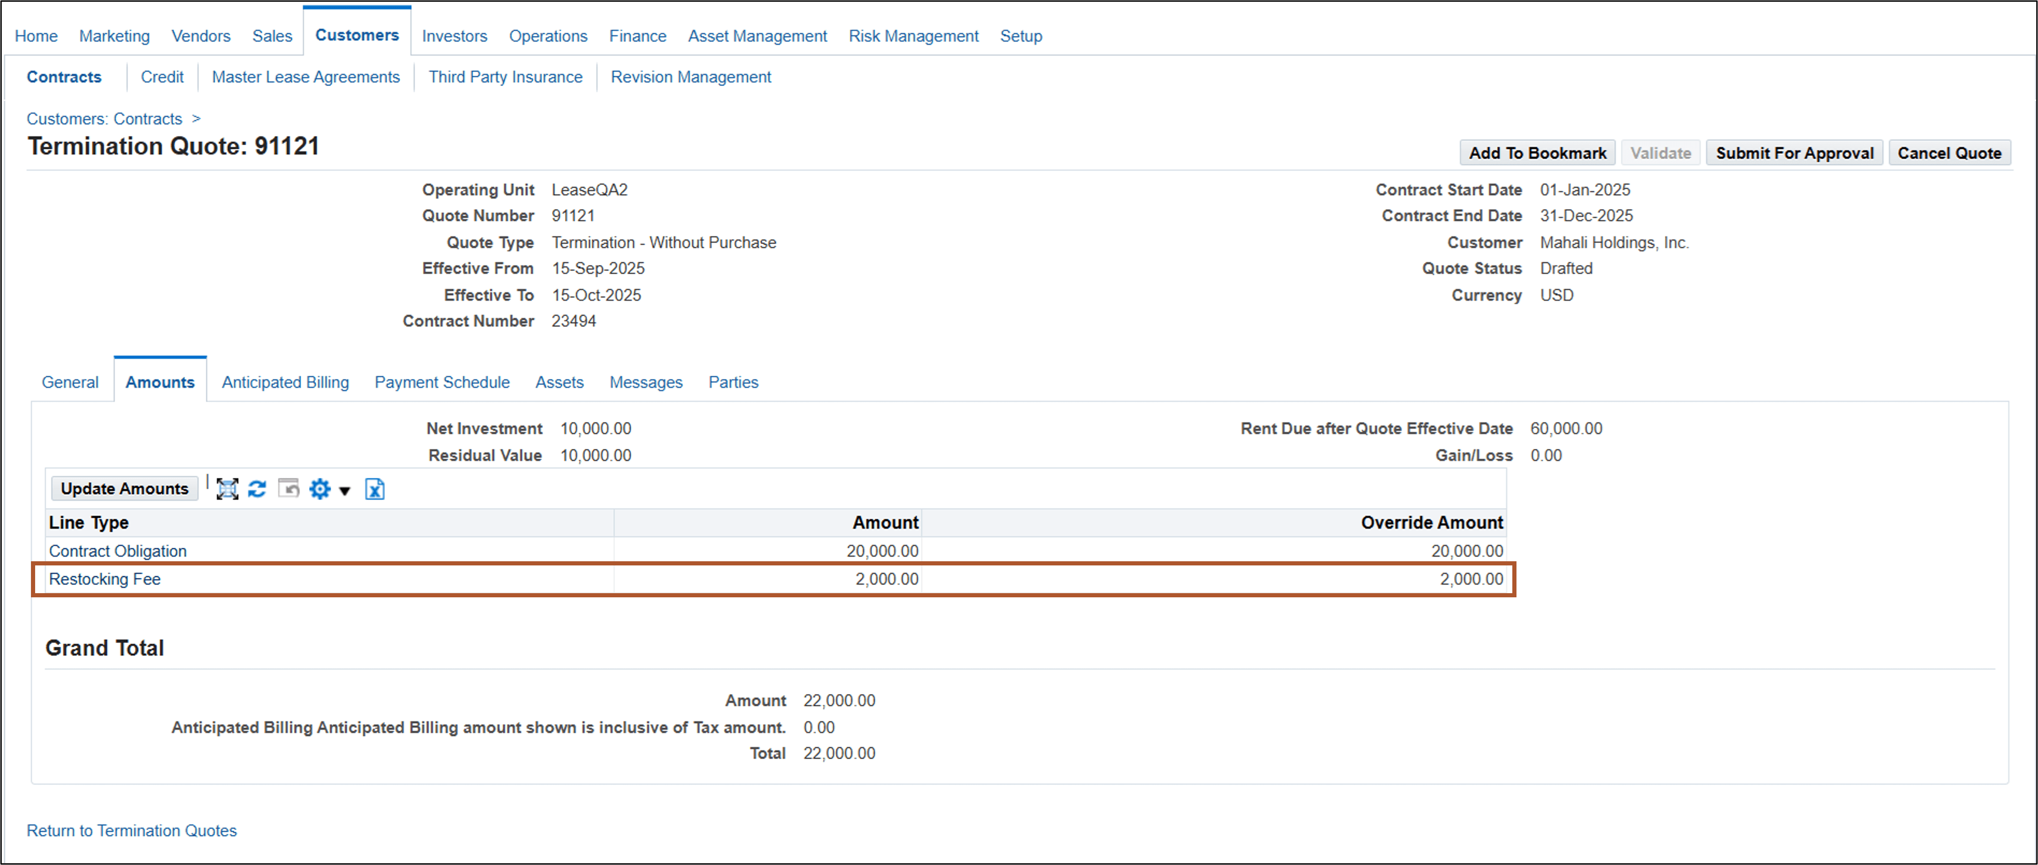Expand the Customers: Contracts breadcrumb
Viewport: 2038px width, 865px height.
point(197,119)
